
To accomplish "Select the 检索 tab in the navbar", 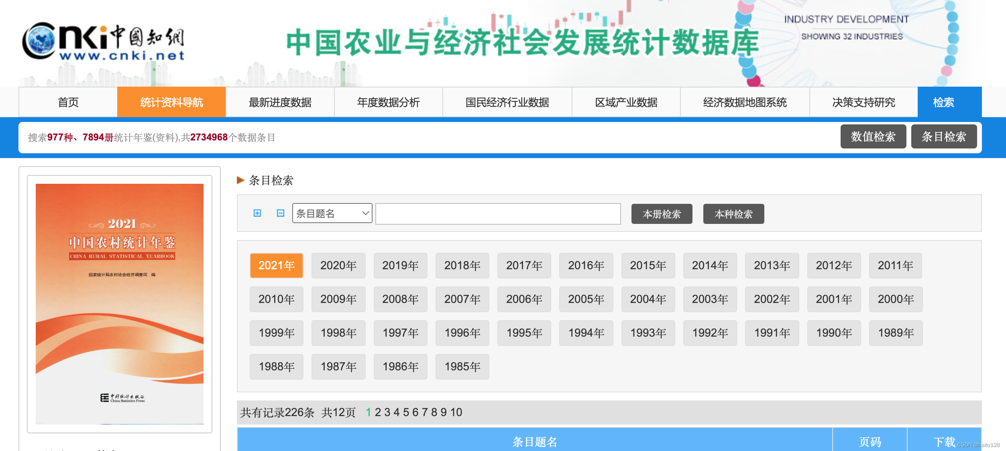I will click(x=943, y=102).
